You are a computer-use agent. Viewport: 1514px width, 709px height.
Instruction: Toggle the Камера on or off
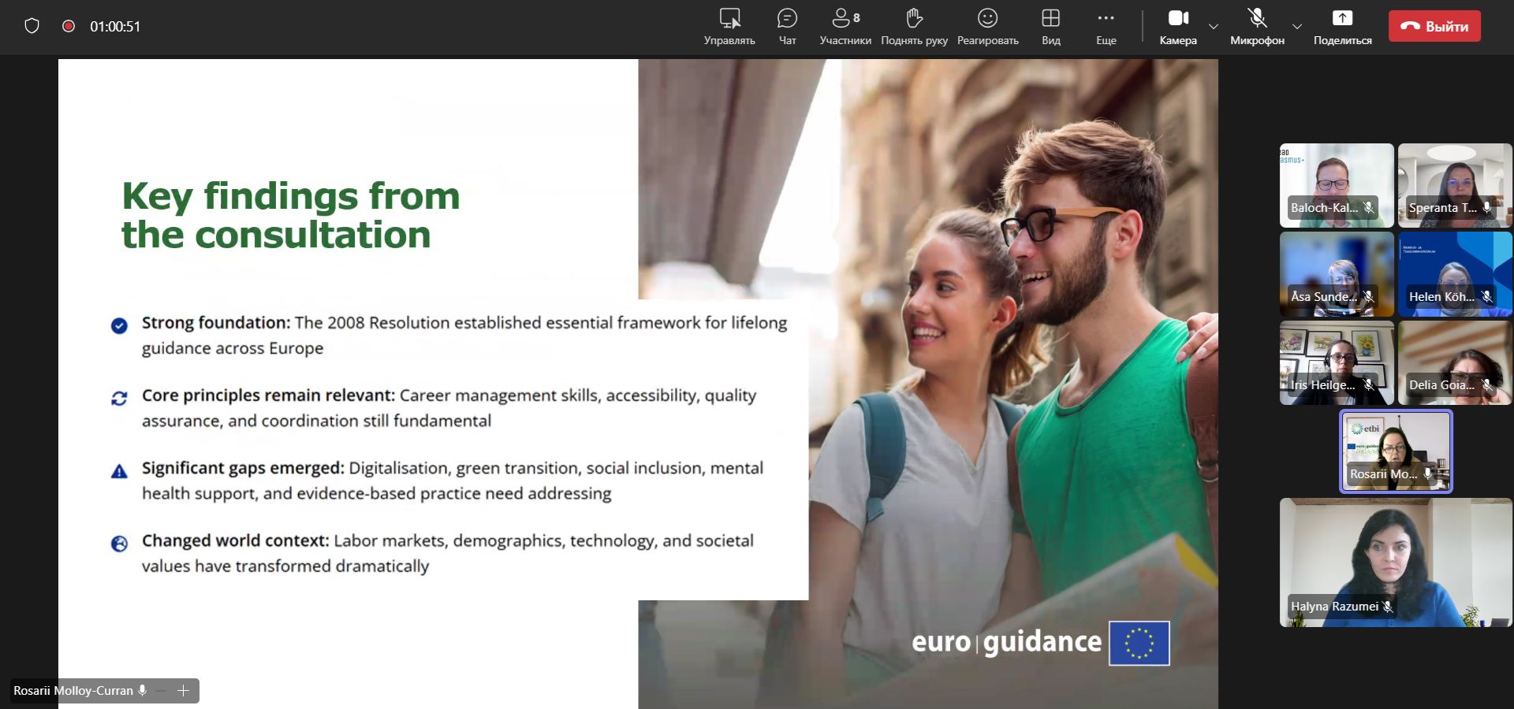(x=1177, y=27)
